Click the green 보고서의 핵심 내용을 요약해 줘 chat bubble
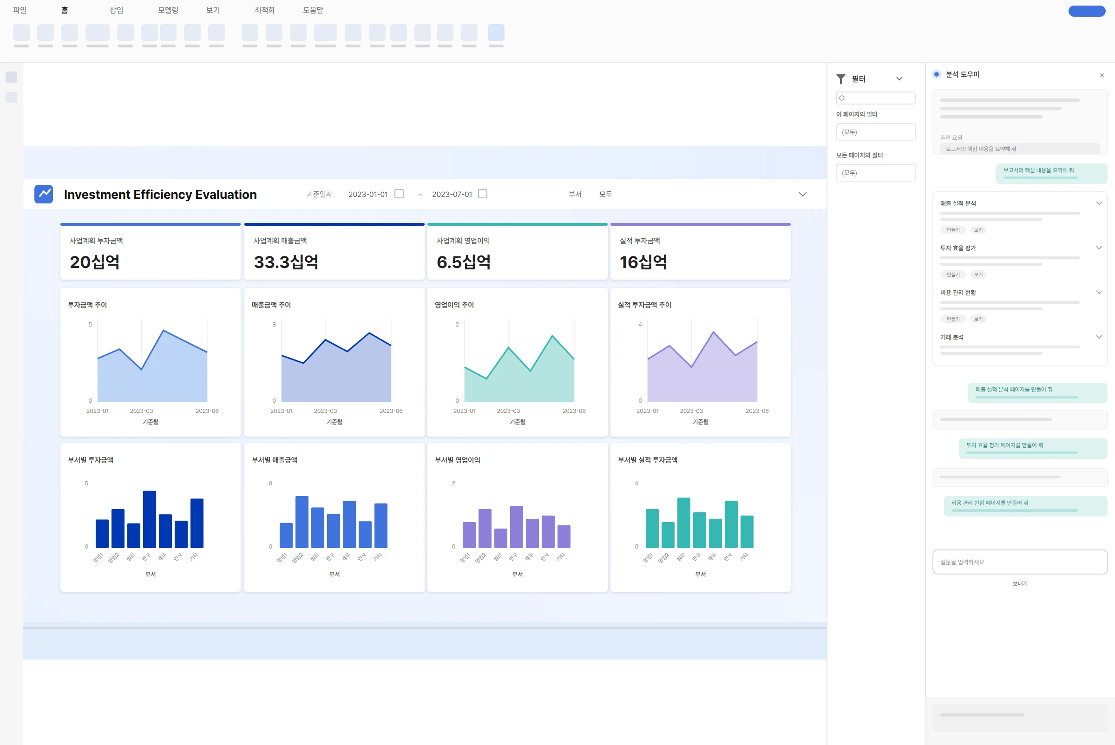 point(1051,173)
